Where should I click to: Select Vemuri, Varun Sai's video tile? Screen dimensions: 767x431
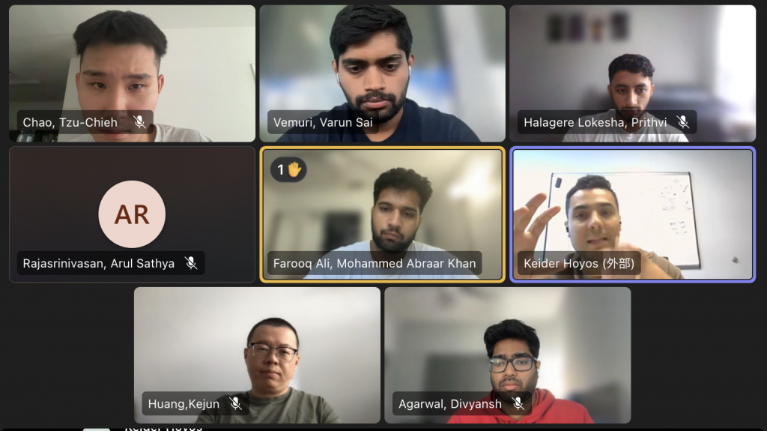coord(383,73)
